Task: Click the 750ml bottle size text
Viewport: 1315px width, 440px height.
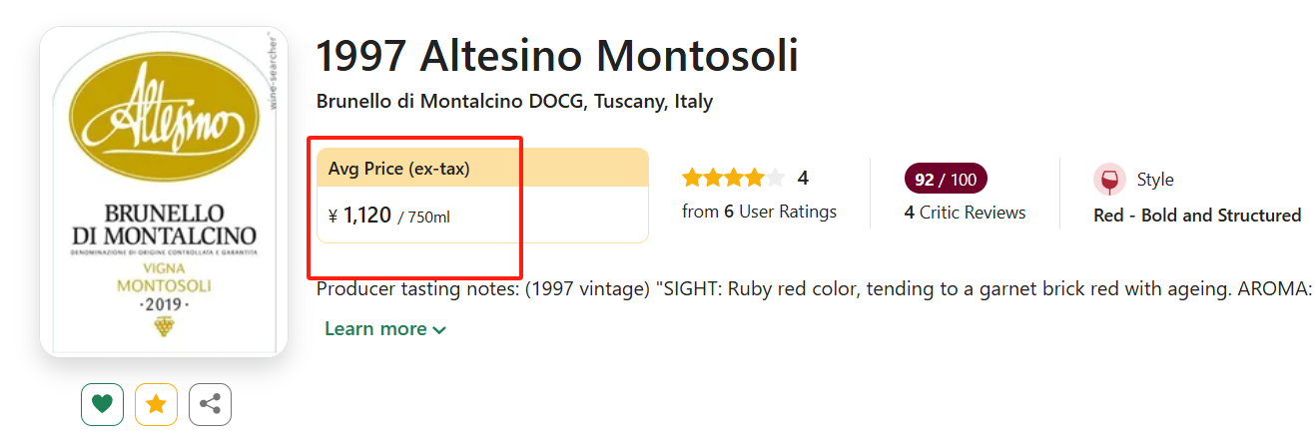Action: pyautogui.click(x=424, y=217)
